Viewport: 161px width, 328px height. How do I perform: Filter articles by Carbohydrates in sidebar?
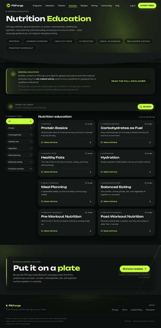click(20, 135)
